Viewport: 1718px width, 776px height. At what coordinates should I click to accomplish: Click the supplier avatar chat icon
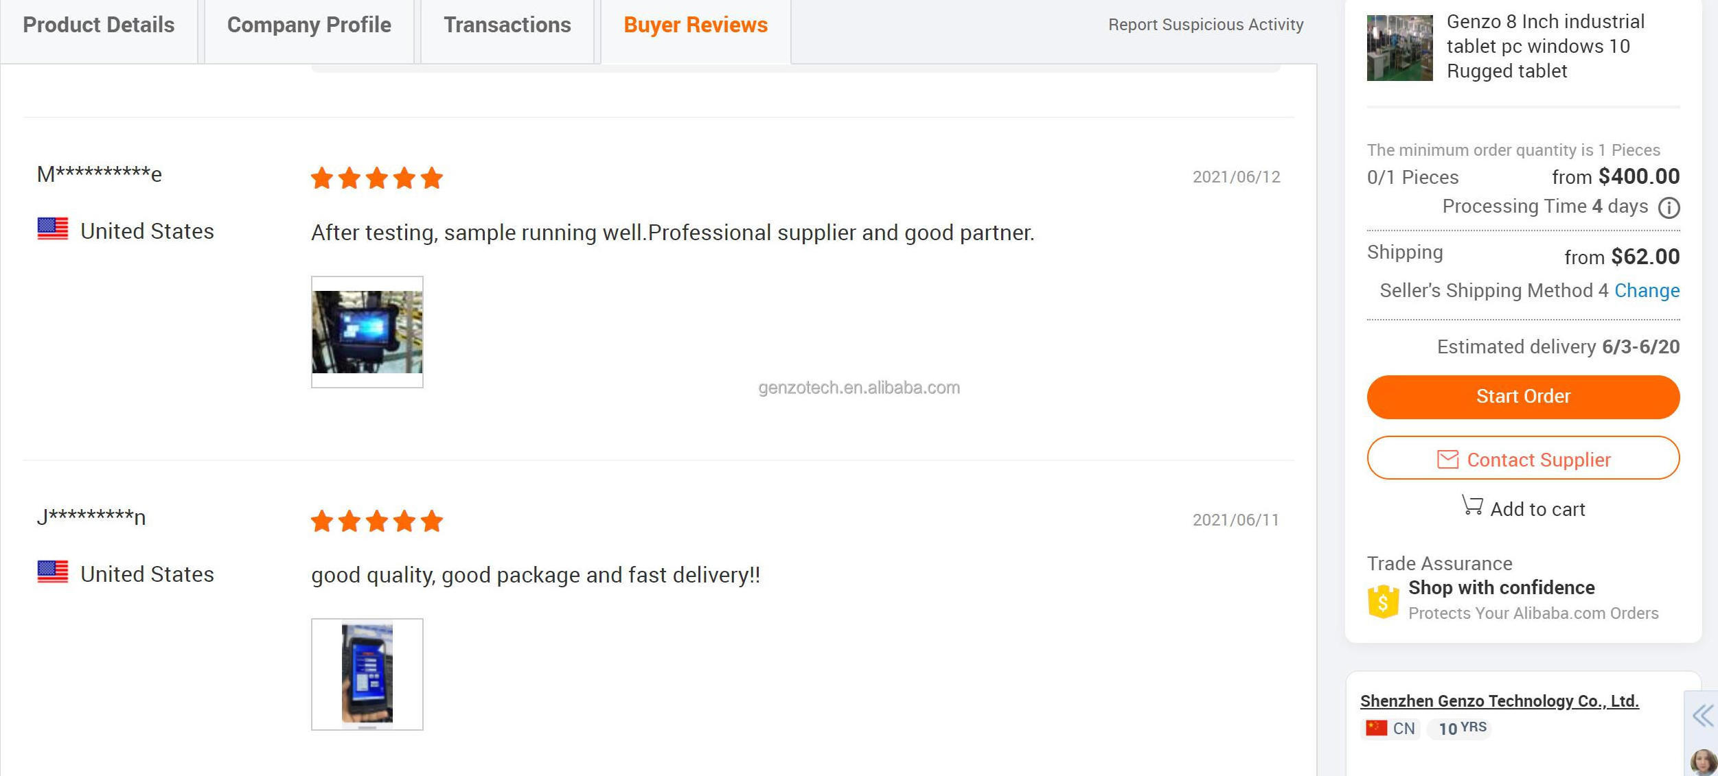pyautogui.click(x=1704, y=762)
